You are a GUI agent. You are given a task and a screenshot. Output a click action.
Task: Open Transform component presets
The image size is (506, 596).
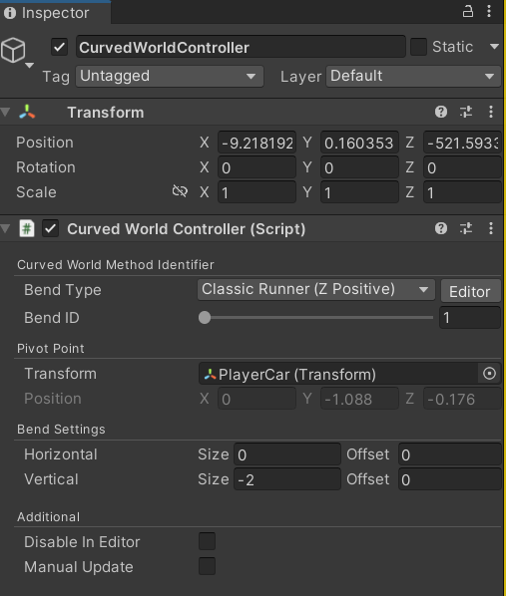(x=466, y=112)
